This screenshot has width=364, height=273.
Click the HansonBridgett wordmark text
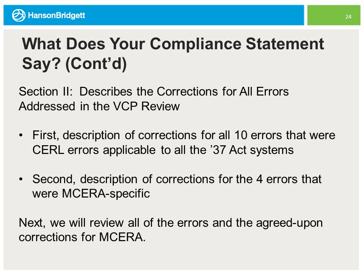coord(56,16)
